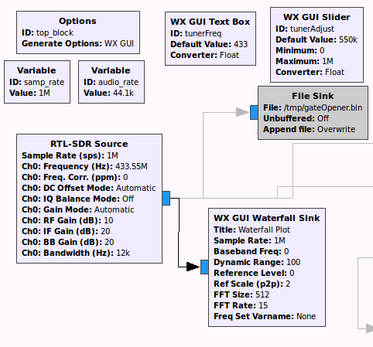This screenshot has width=373, height=347.
Task: Select the Options block titled top_block
Action: (78, 32)
